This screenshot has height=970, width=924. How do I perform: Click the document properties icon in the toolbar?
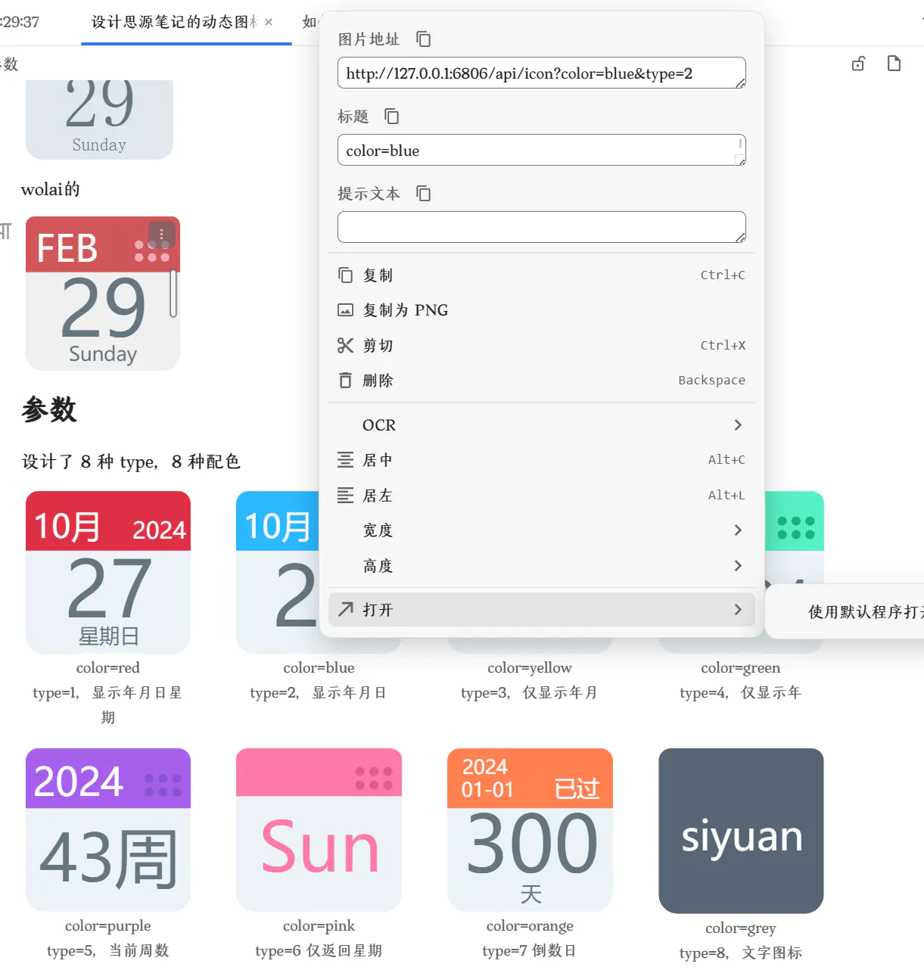pos(894,63)
